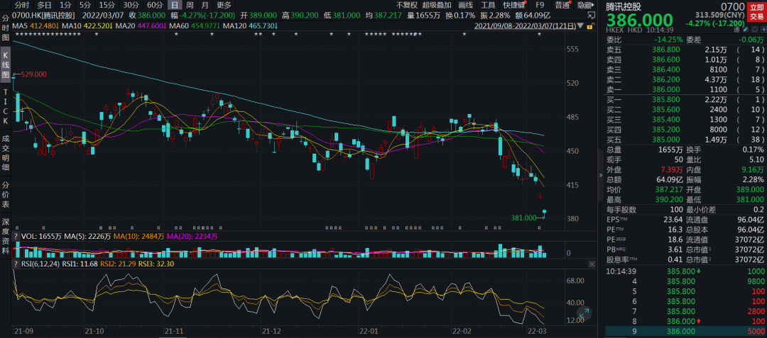Screen dimensions: 767x338
Task: Click the 卖五 386.800 ask row
Action: click(685, 50)
